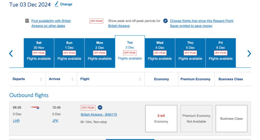
Task: Go to next week with right arrow
Action: (x=249, y=54)
